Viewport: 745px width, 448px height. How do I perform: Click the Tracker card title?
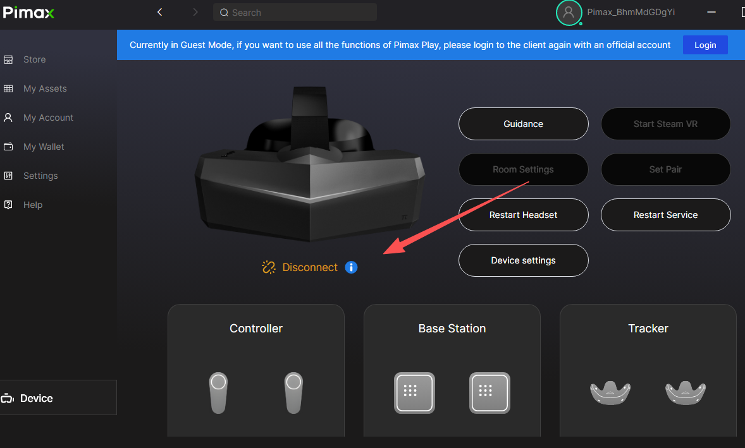(x=648, y=329)
